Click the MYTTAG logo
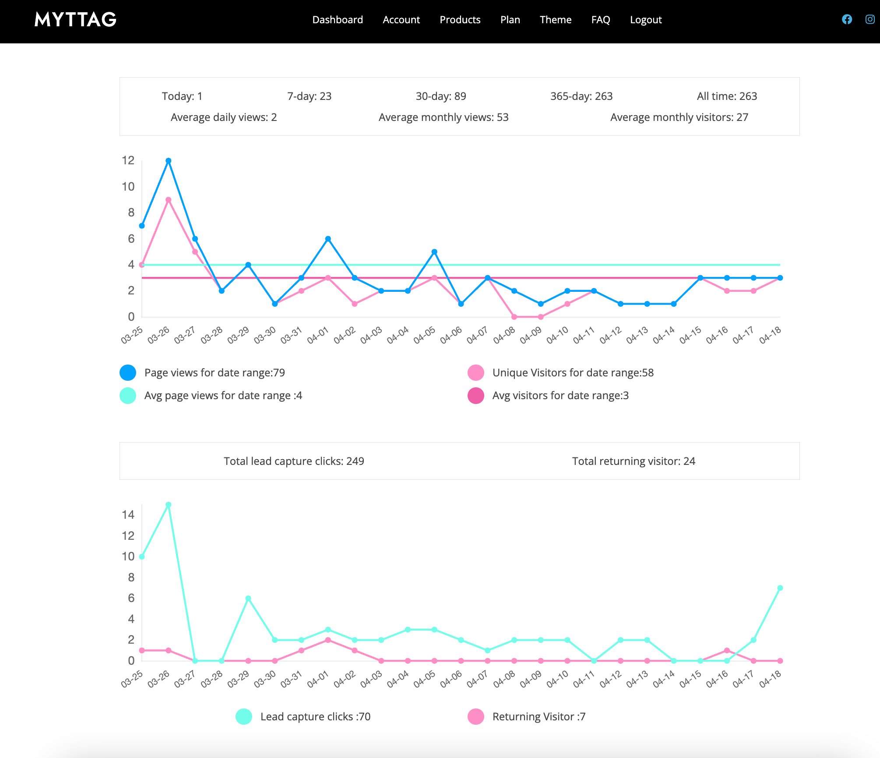Image resolution: width=880 pixels, height=758 pixels. [x=75, y=19]
